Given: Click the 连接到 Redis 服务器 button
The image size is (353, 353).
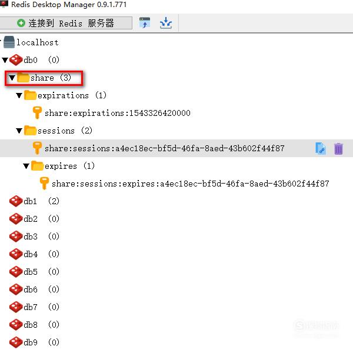Looking at the screenshot, I should 65,23.
